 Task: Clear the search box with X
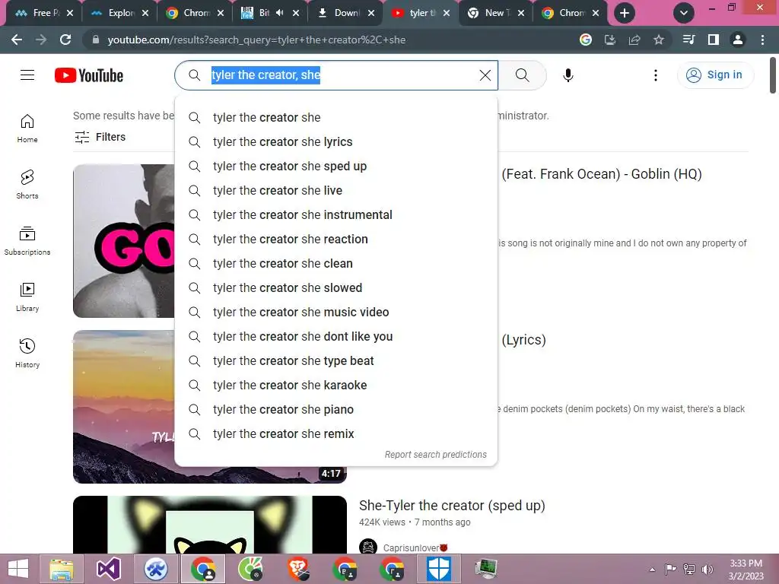(485, 75)
